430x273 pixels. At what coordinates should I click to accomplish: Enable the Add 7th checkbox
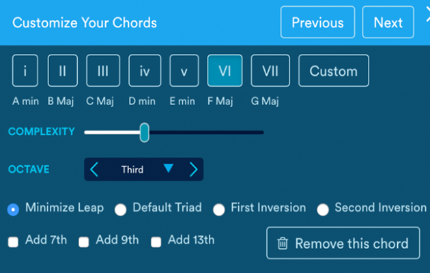13,242
